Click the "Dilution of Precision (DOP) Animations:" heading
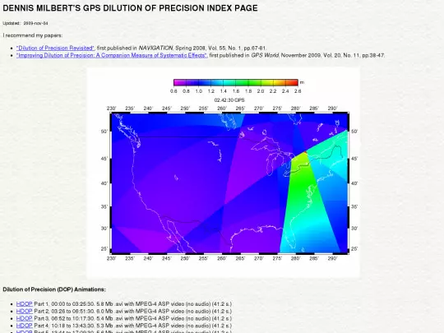 click(54, 289)
